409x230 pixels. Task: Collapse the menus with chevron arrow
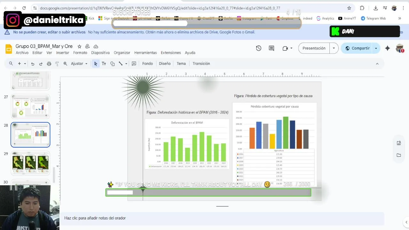click(377, 64)
